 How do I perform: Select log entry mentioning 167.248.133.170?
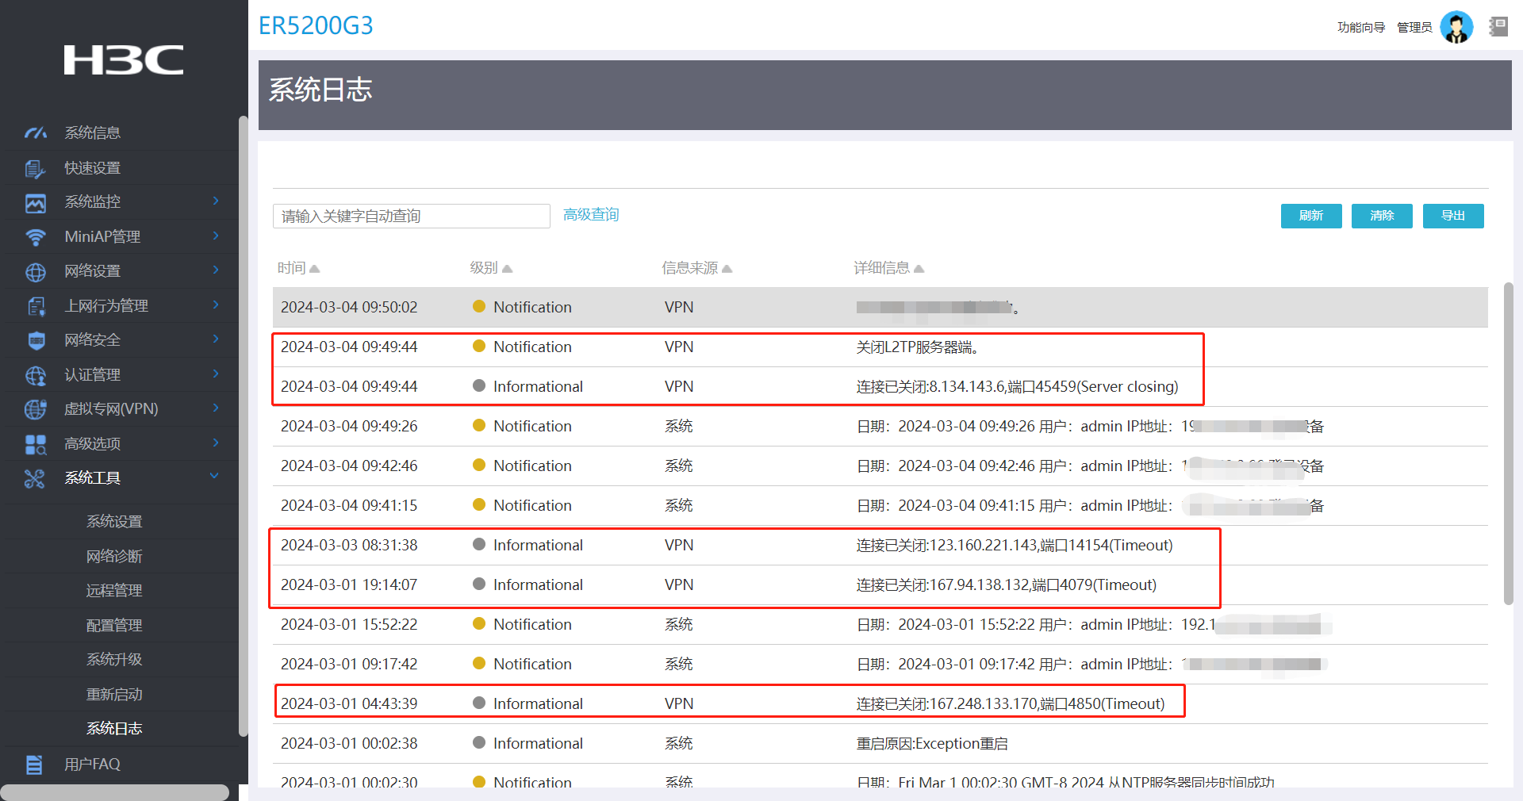coord(880,703)
